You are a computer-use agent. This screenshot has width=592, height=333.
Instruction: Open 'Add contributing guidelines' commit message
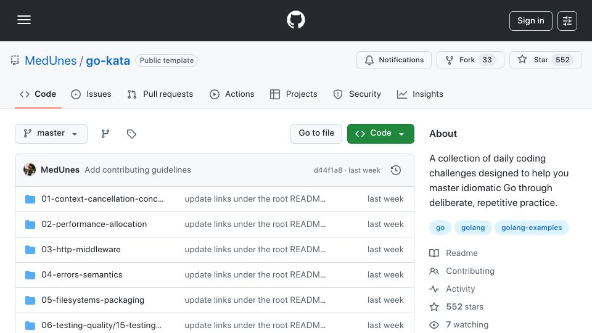138,170
